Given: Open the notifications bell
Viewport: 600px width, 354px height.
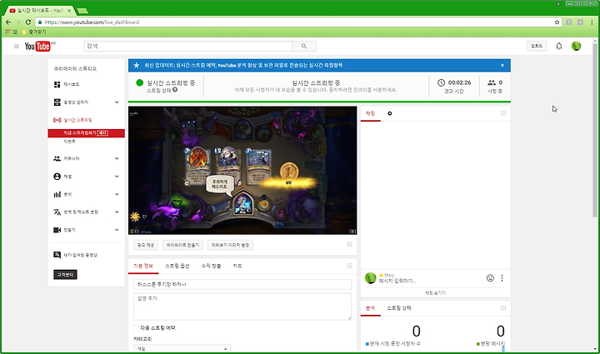Looking at the screenshot, I should coord(559,47).
